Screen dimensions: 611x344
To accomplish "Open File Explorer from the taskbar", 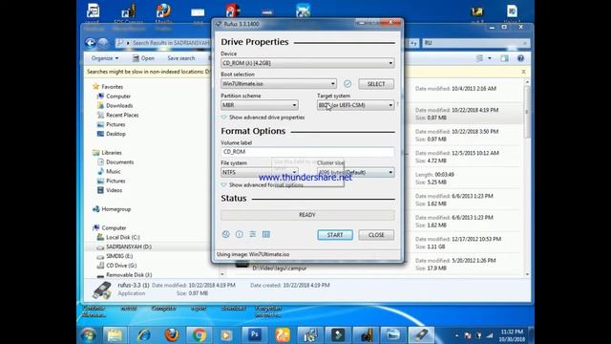I will point(115,335).
